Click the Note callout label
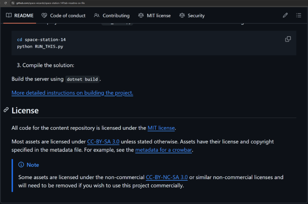The image size is (308, 204). pos(33,165)
